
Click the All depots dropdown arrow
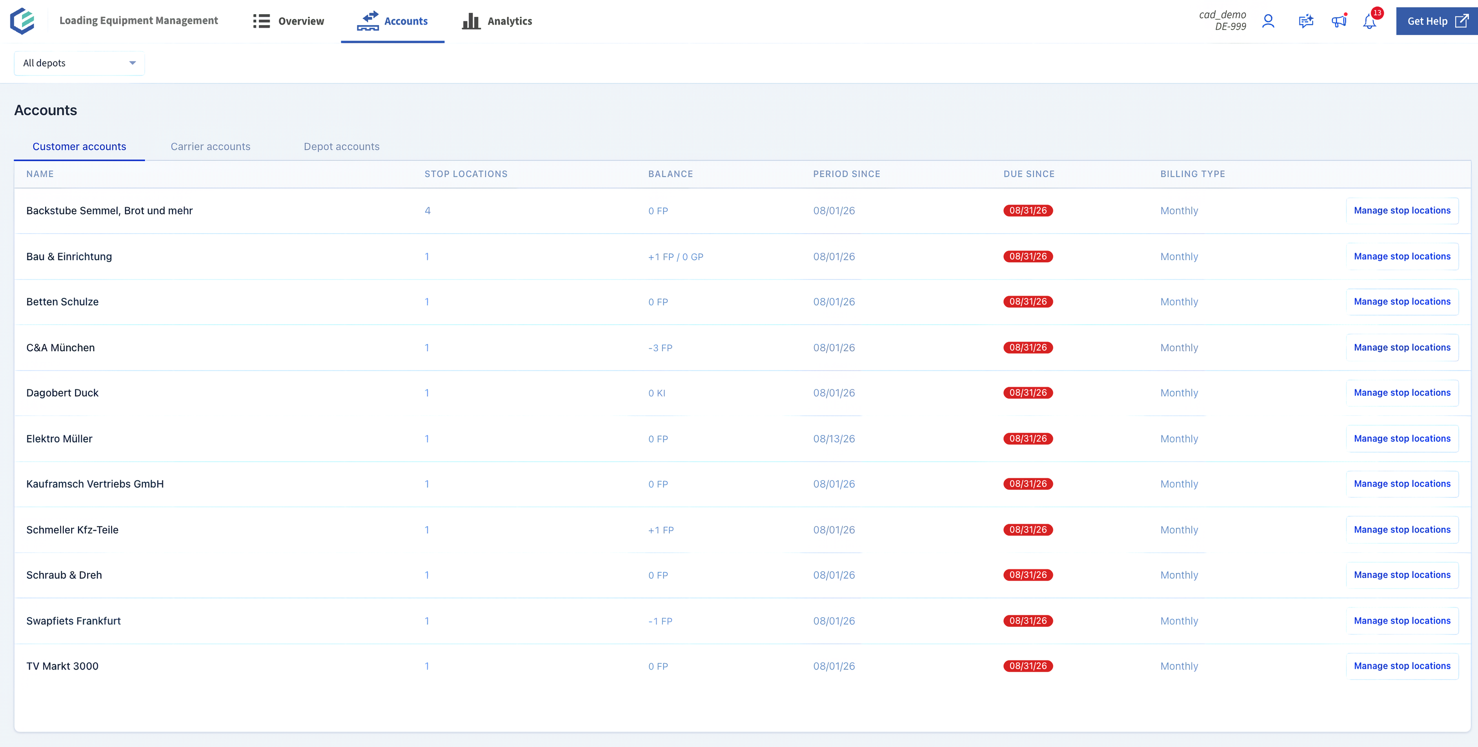click(133, 63)
